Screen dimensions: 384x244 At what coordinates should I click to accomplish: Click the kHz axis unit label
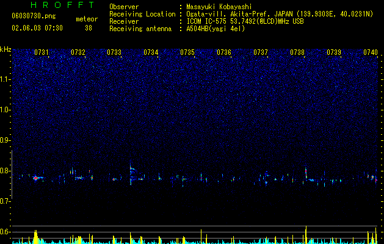click(5, 49)
